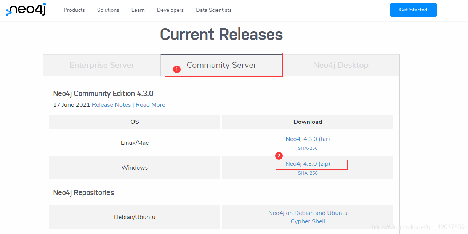
Task: Open the Learn menu
Action: [x=138, y=10]
